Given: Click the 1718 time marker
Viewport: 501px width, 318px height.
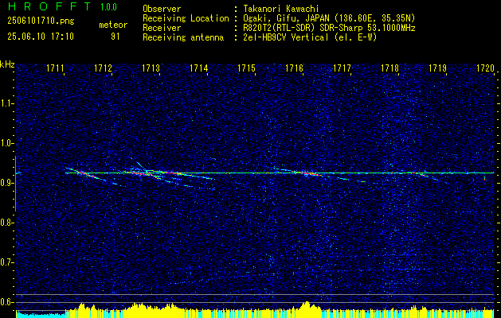Looking at the screenshot, I should coord(389,68).
